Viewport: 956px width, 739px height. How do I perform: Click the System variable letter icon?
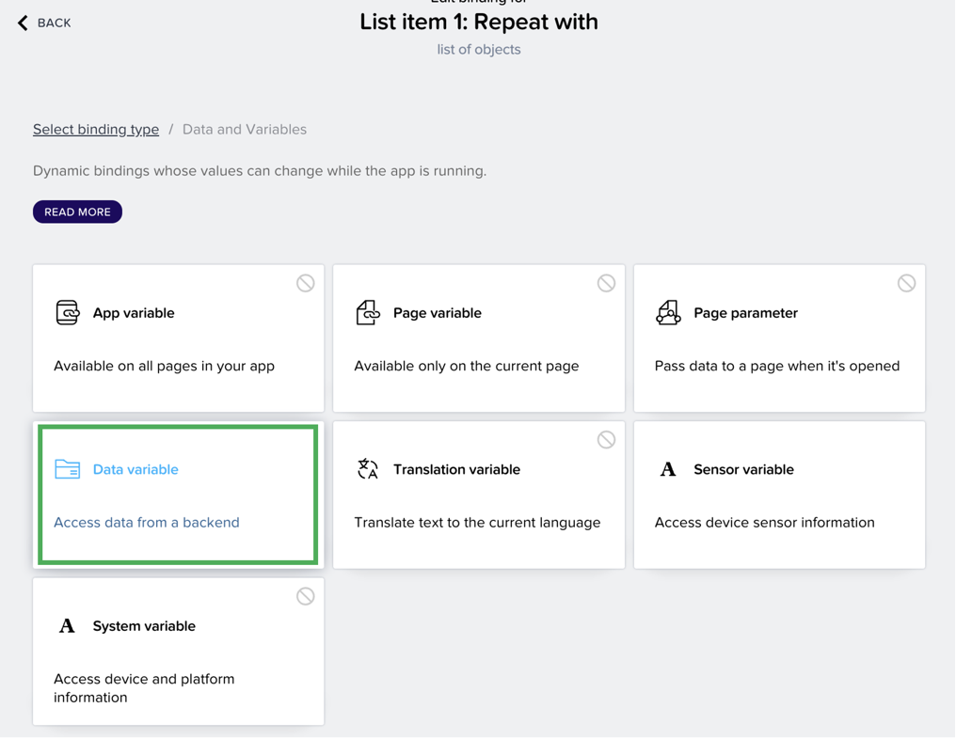[x=67, y=626]
